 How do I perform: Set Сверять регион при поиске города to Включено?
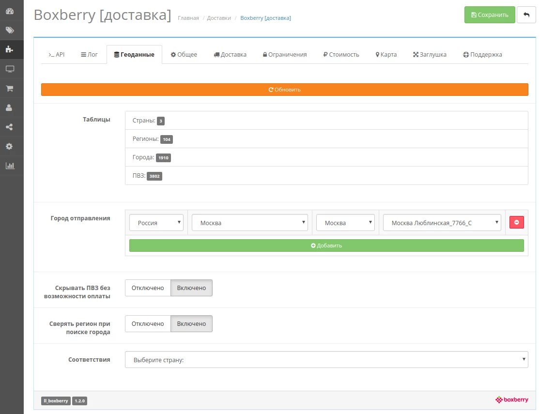191,324
